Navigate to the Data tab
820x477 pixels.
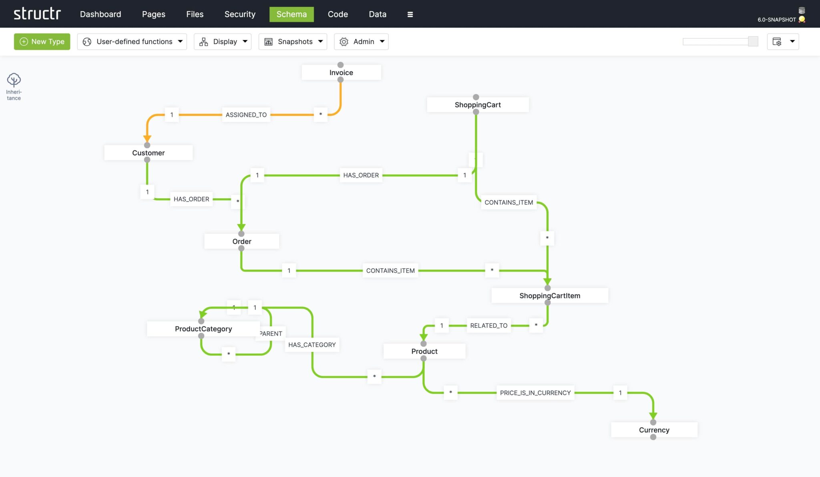tap(377, 14)
